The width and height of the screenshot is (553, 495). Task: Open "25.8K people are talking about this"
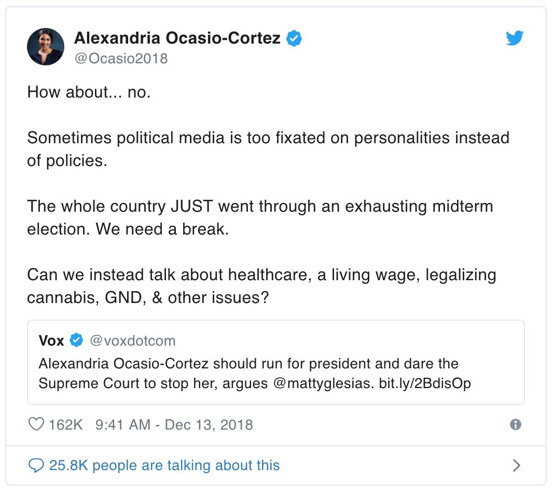tap(164, 465)
